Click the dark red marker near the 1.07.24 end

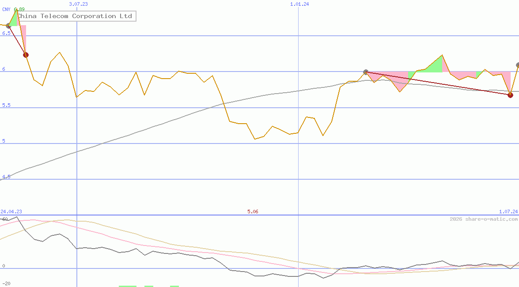511,94
